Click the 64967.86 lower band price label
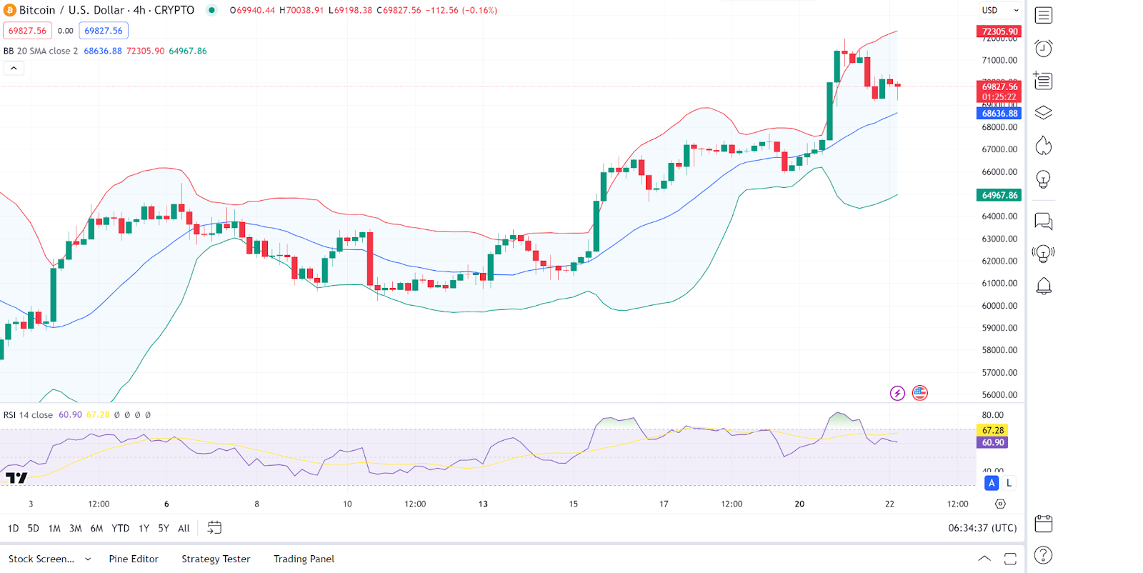Viewport: 1143px width, 573px height. point(999,195)
